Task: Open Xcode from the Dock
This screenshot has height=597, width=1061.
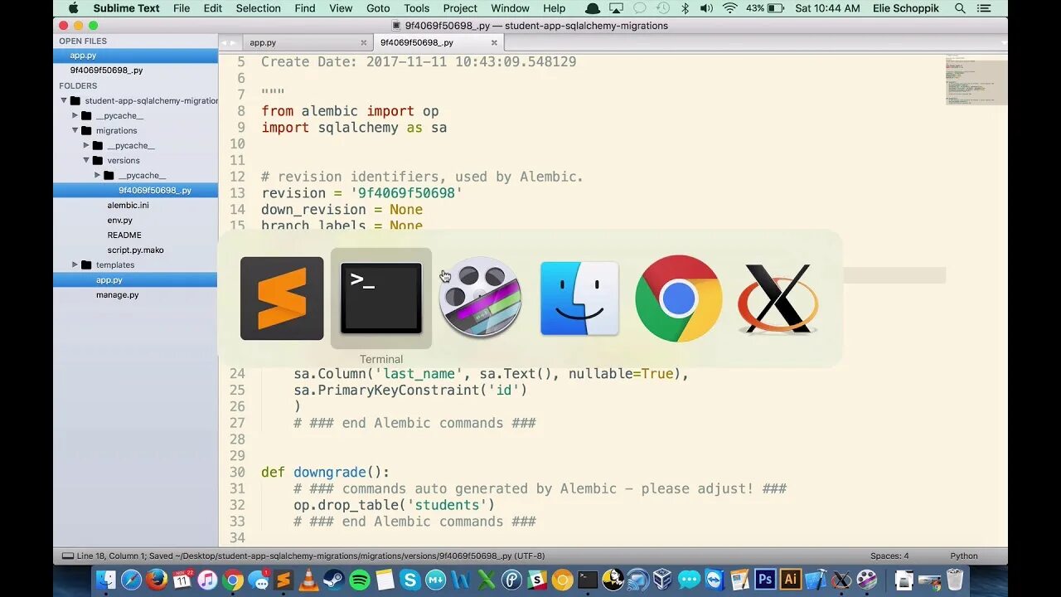Action: [816, 580]
